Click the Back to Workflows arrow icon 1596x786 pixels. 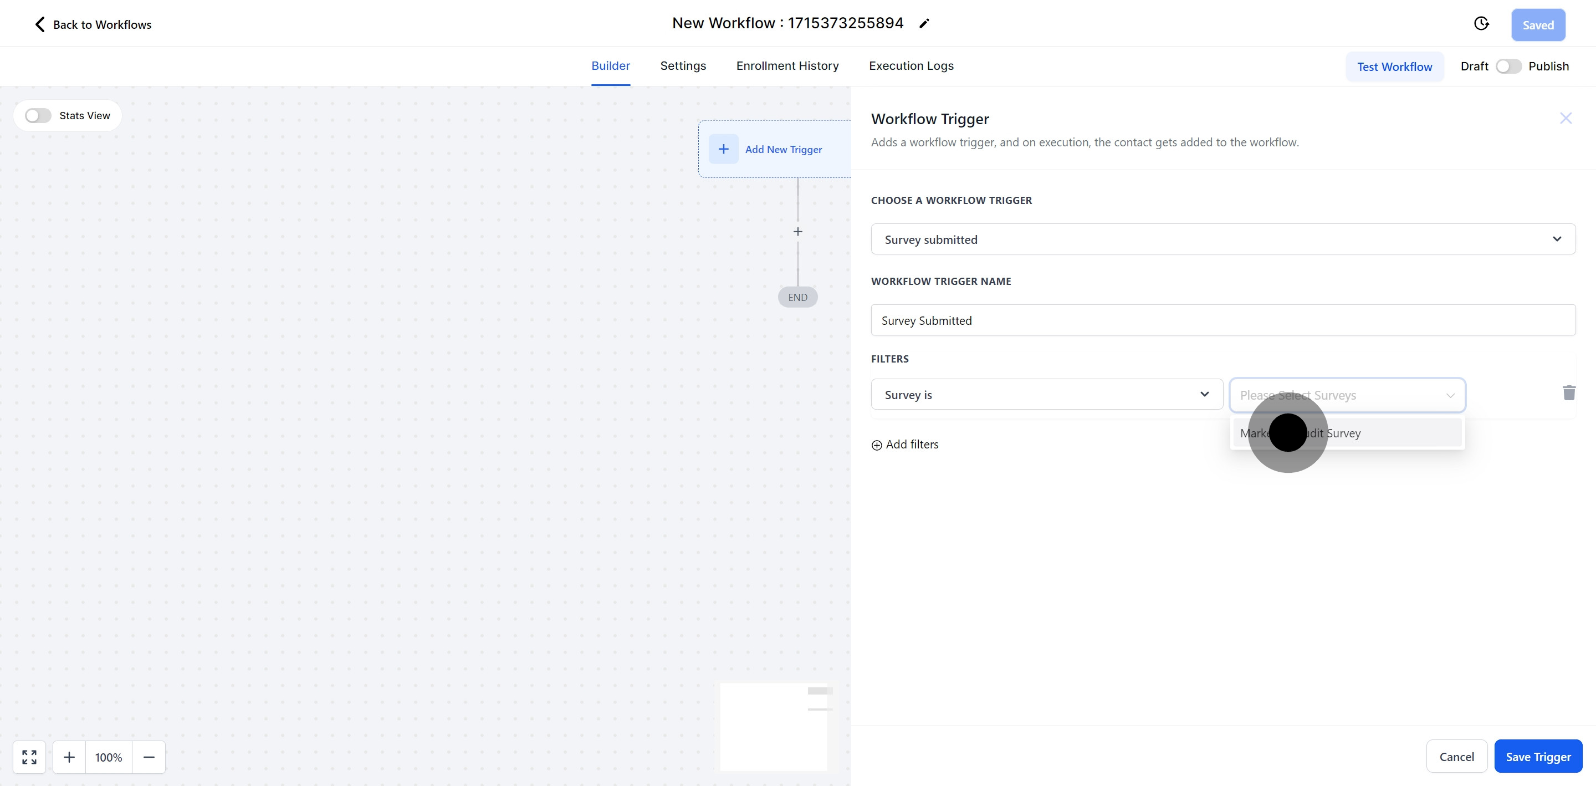click(40, 24)
